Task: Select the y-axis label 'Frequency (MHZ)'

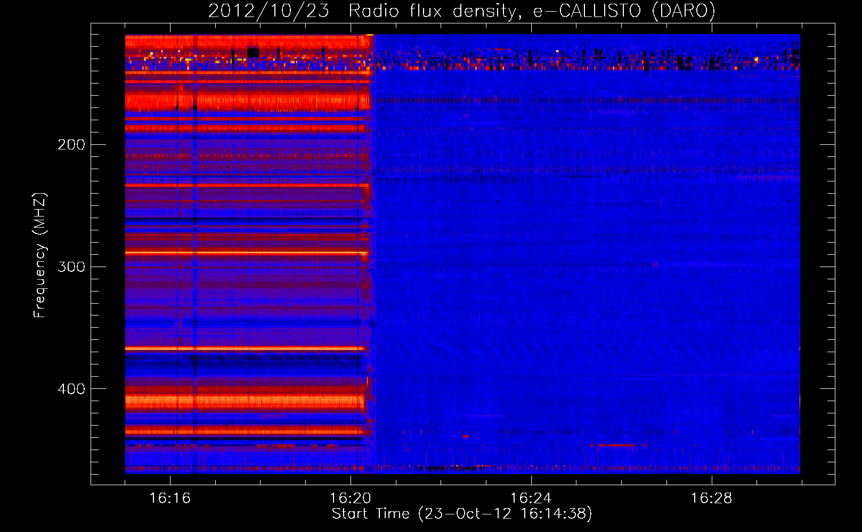Action: click(40, 255)
